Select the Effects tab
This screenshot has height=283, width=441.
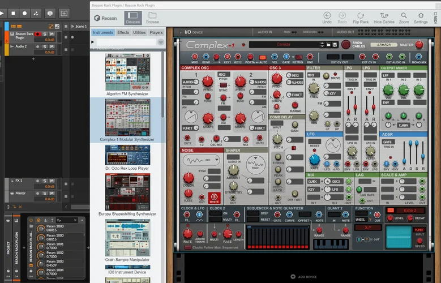(x=123, y=32)
